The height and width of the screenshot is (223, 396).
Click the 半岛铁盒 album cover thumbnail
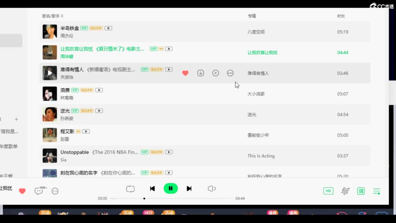[x=50, y=32]
